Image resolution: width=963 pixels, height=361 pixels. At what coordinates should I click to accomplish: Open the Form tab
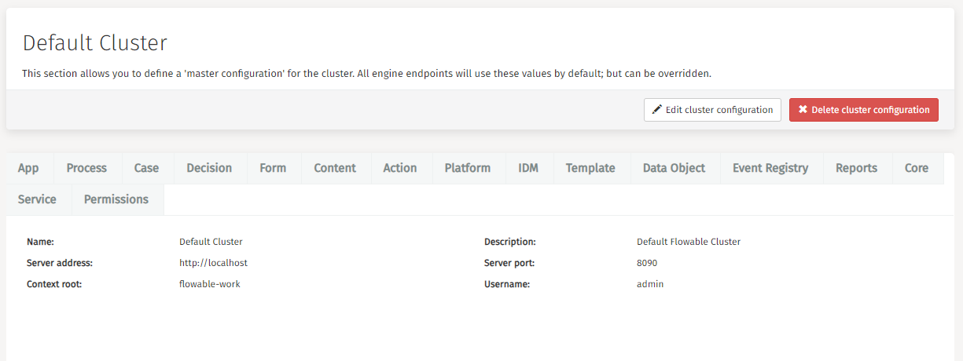pyautogui.click(x=273, y=168)
